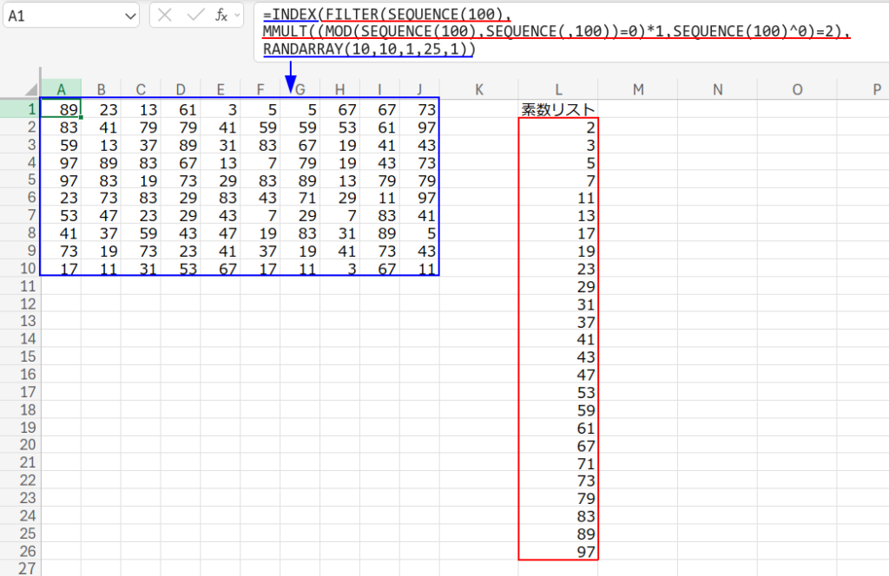Select row 15 header

[x=20, y=357]
